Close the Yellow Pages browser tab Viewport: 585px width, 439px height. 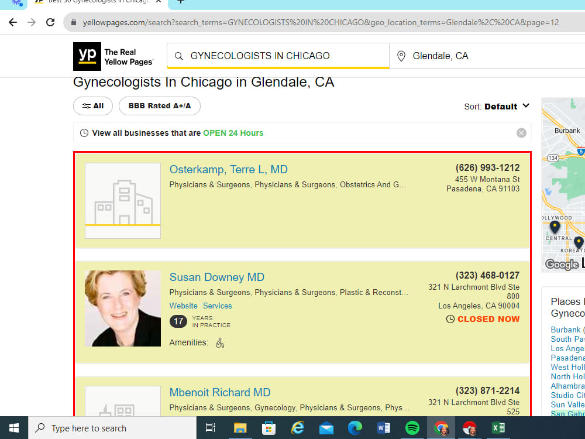(159, 2)
